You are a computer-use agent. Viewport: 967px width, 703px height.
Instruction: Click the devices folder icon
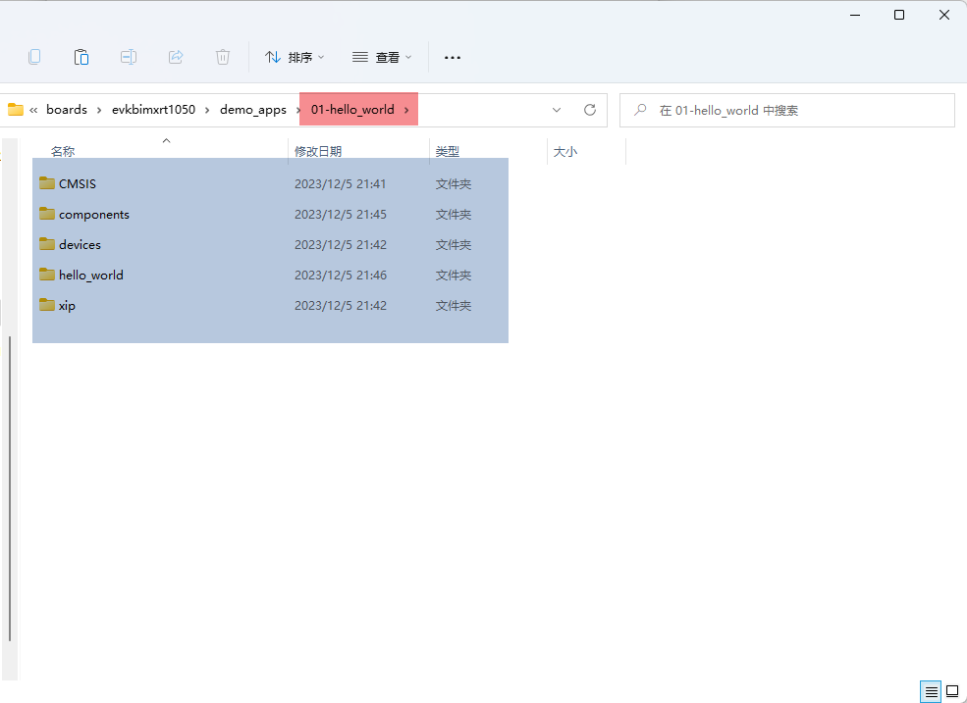(x=47, y=244)
